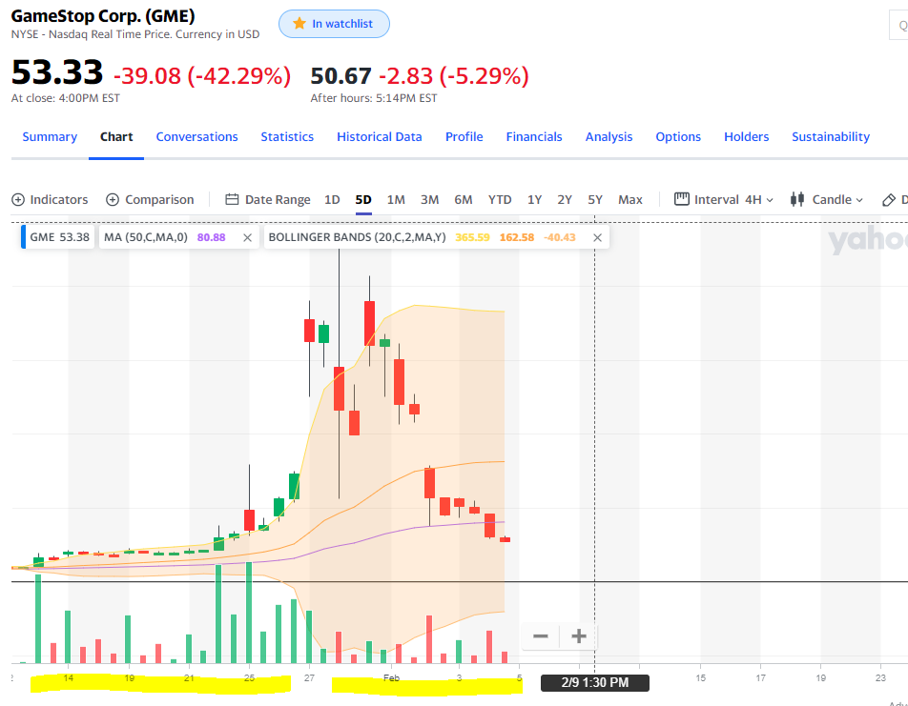Click the Comparison plus icon
Viewport: 908px width, 706px height.
[x=113, y=200]
